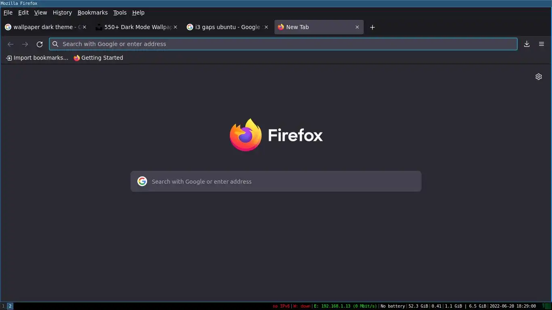Click the no IPv6 status entry
552x310 pixels.
281,306
